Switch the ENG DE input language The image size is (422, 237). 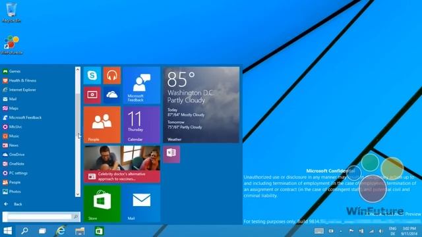pos(393,231)
